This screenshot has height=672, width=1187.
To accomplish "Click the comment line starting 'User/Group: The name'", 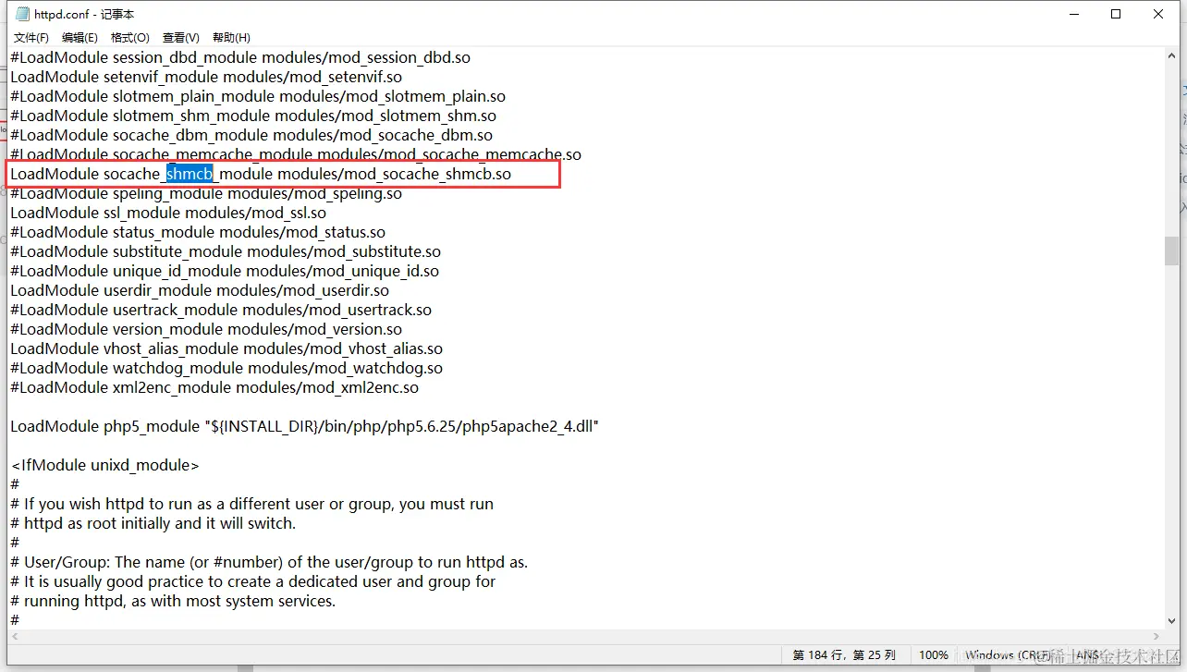I will click(269, 562).
